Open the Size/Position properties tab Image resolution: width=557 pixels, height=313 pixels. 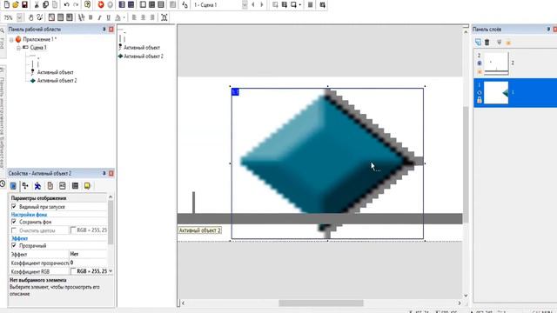pyautogui.click(x=25, y=185)
